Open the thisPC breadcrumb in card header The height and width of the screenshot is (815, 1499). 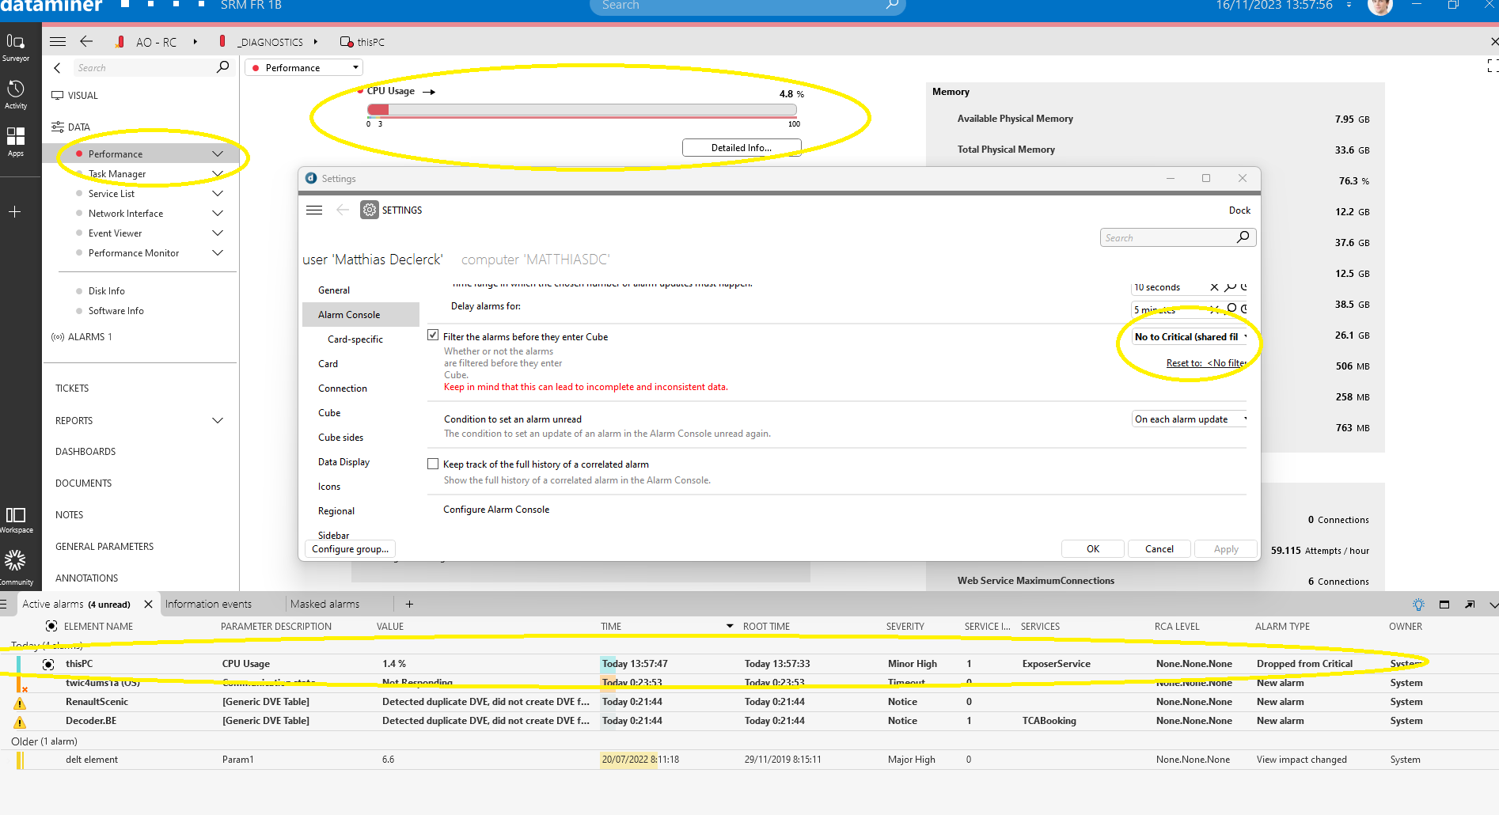tap(362, 42)
